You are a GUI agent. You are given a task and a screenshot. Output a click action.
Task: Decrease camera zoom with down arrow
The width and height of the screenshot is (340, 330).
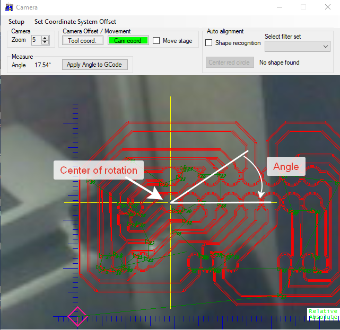45,42
